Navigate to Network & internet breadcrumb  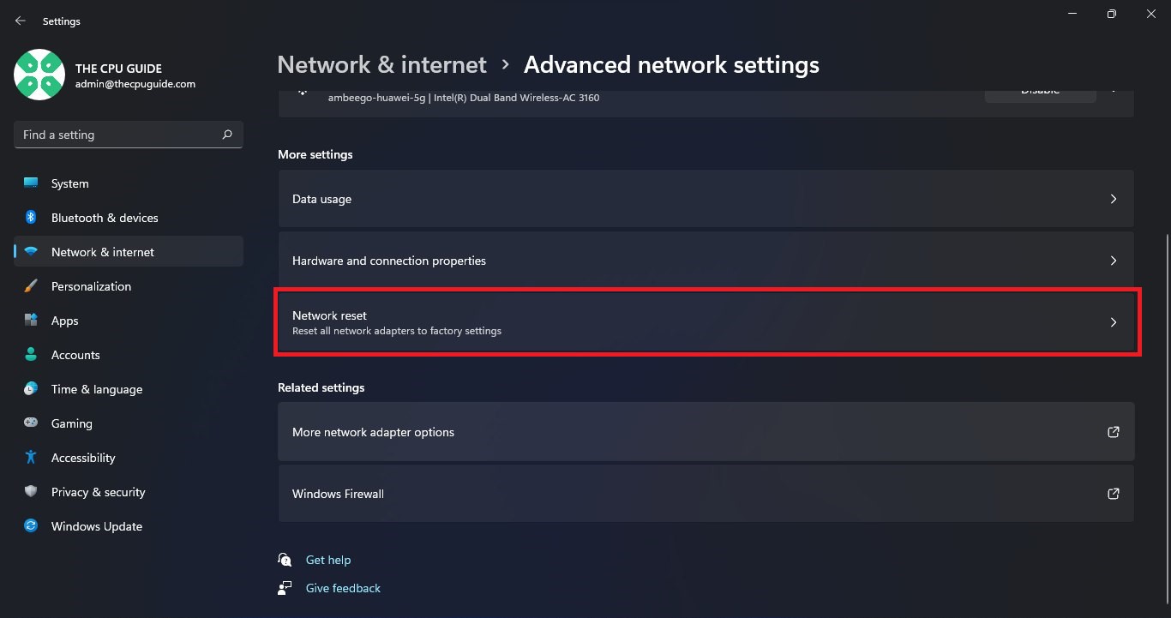click(x=382, y=65)
